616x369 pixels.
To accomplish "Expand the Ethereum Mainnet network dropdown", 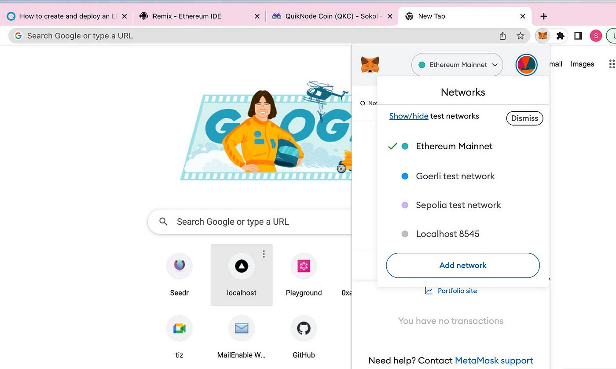I will point(457,65).
